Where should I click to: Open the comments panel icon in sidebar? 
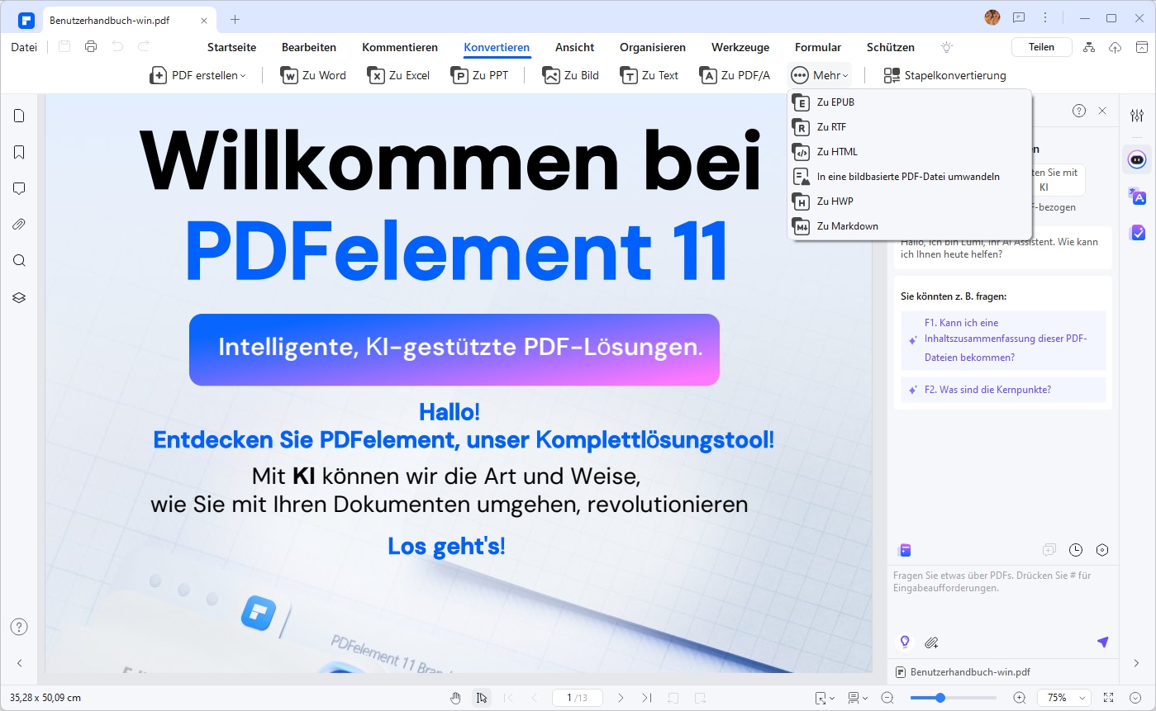(x=19, y=188)
